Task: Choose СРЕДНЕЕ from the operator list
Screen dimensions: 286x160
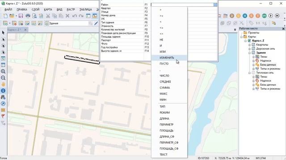Action: (169, 82)
